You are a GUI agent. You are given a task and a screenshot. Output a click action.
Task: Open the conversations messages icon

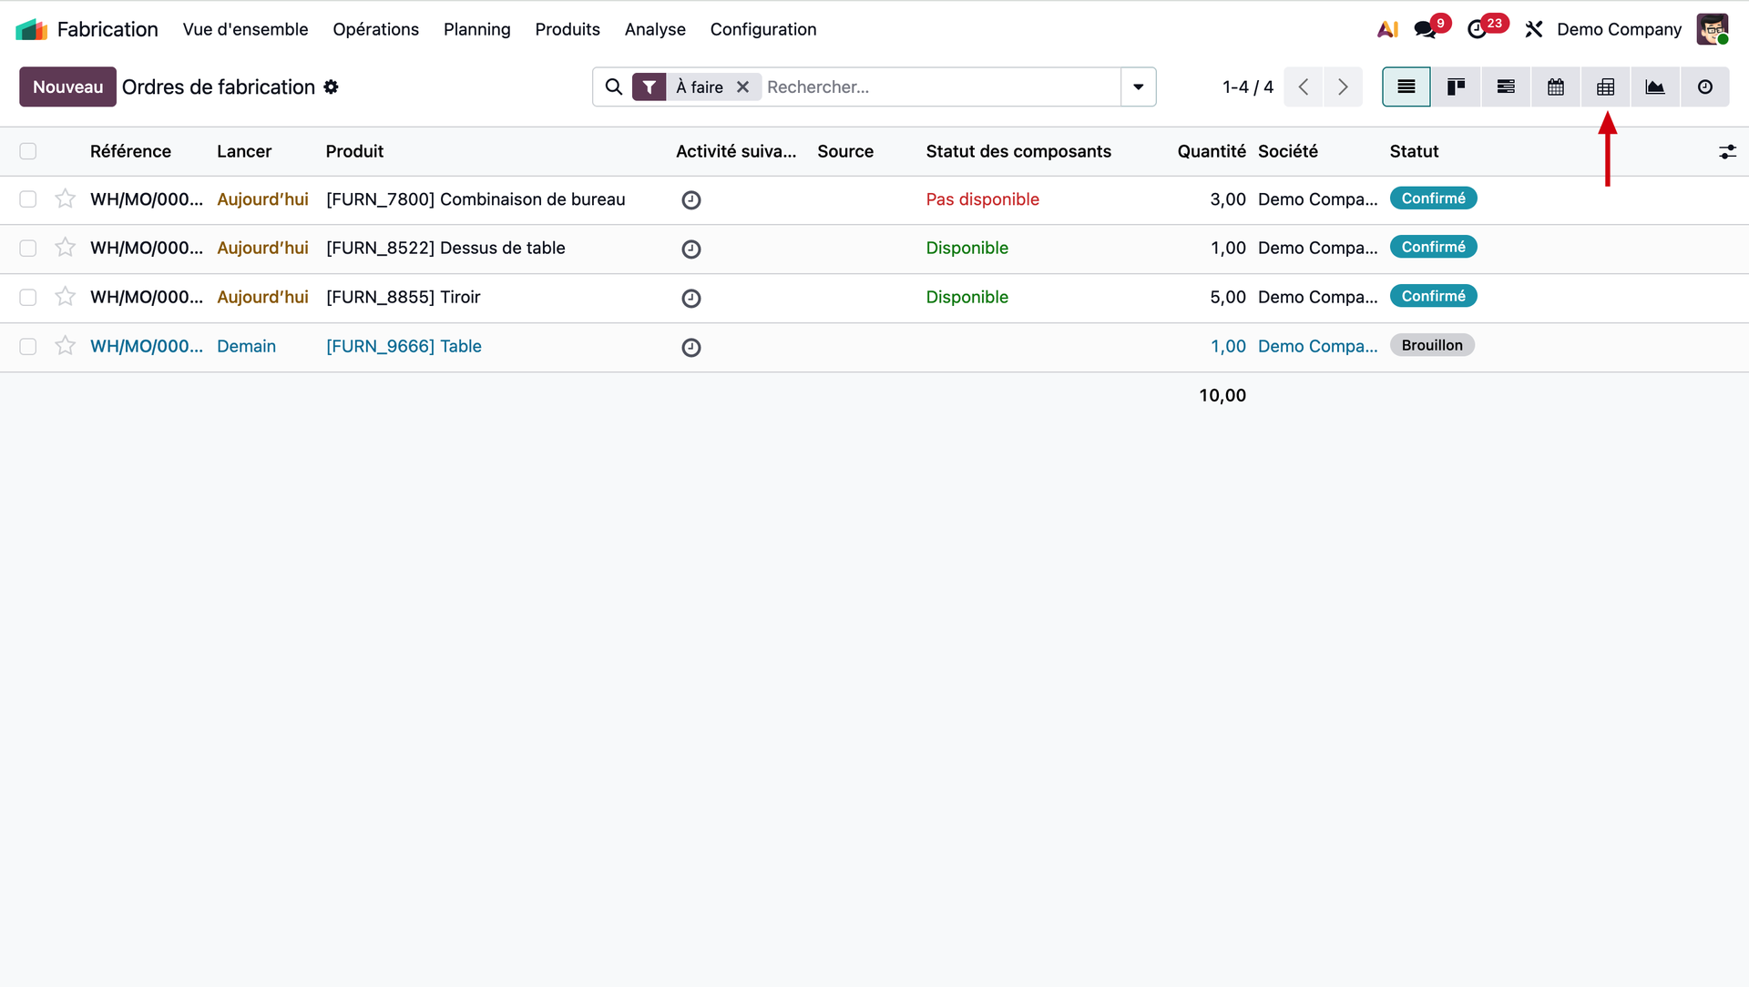[1425, 29]
